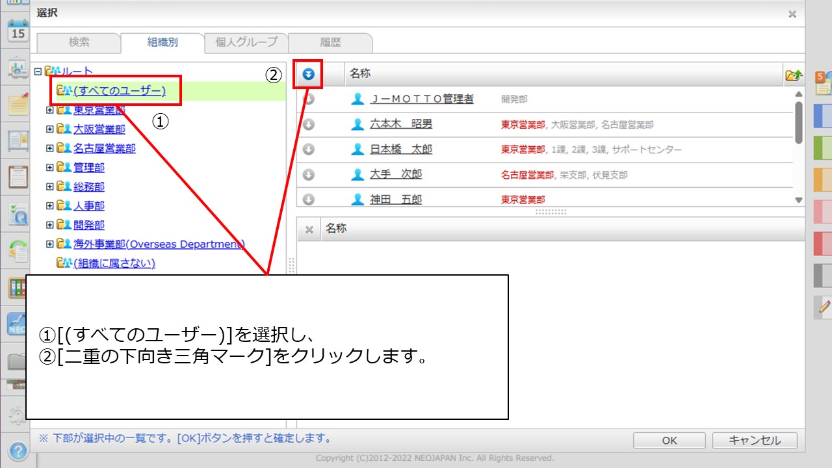The width and height of the screenshot is (832, 468).
Task: Expand the 総務部 tree node
Action: tap(50, 187)
